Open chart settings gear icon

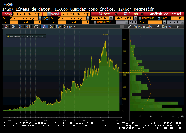point(178,27)
